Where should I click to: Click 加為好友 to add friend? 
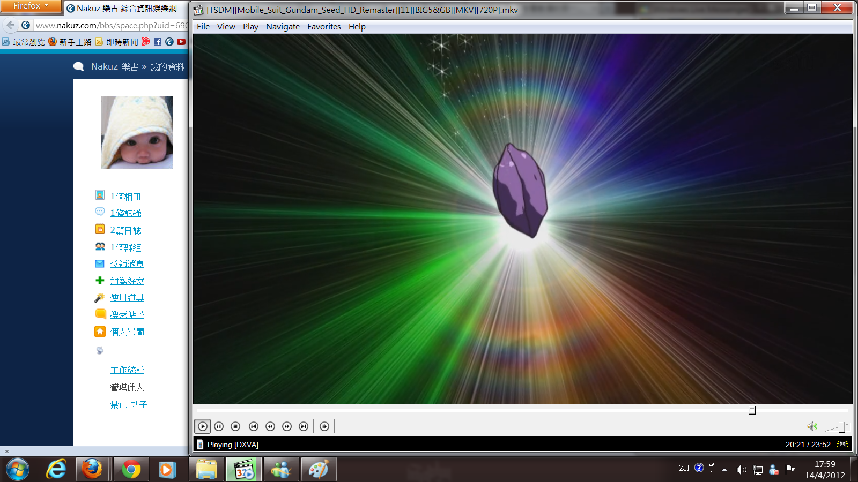(127, 281)
